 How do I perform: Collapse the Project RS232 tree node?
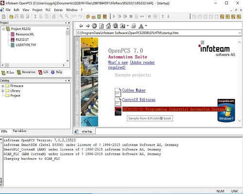tap(3, 29)
